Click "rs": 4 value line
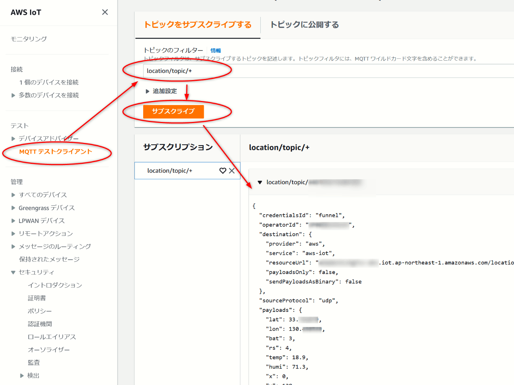The image size is (514, 385). (279, 348)
